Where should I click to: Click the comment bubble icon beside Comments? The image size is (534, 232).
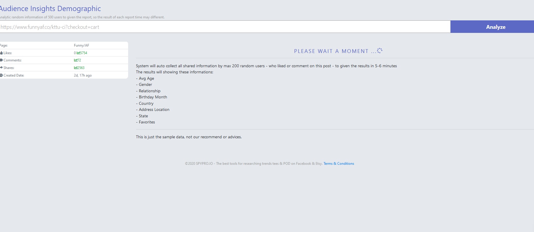point(1,60)
